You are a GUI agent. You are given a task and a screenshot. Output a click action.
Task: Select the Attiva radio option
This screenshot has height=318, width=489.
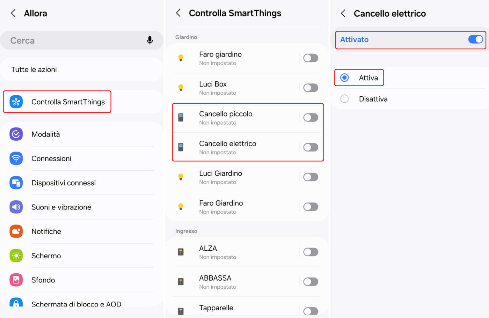[x=344, y=77]
